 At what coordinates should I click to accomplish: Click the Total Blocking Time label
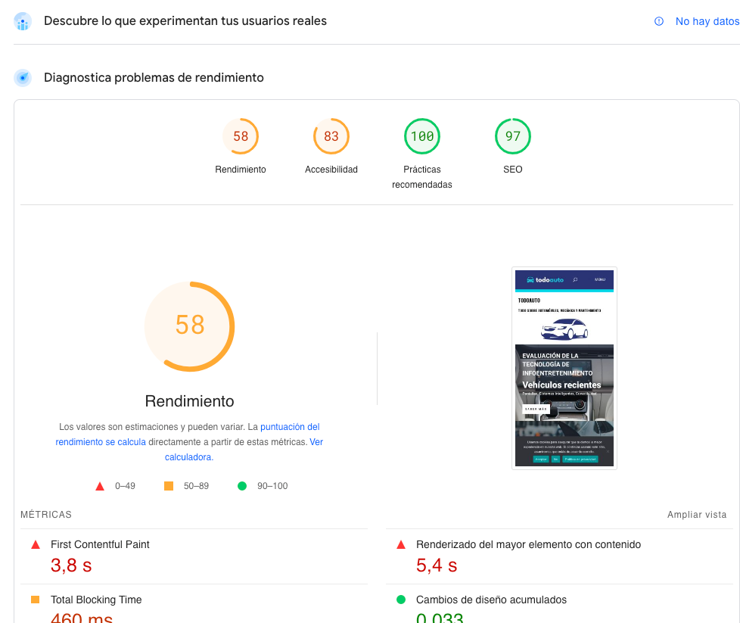(96, 600)
